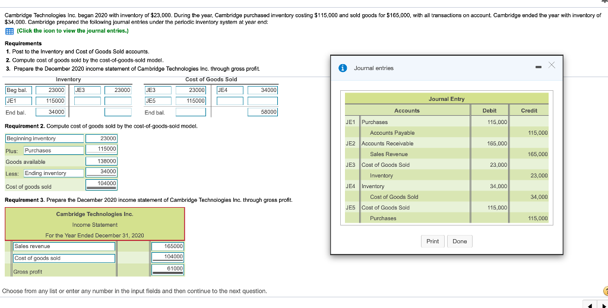Select the Inventory JE1 label field
The height and width of the screenshot is (308, 608).
18,101
